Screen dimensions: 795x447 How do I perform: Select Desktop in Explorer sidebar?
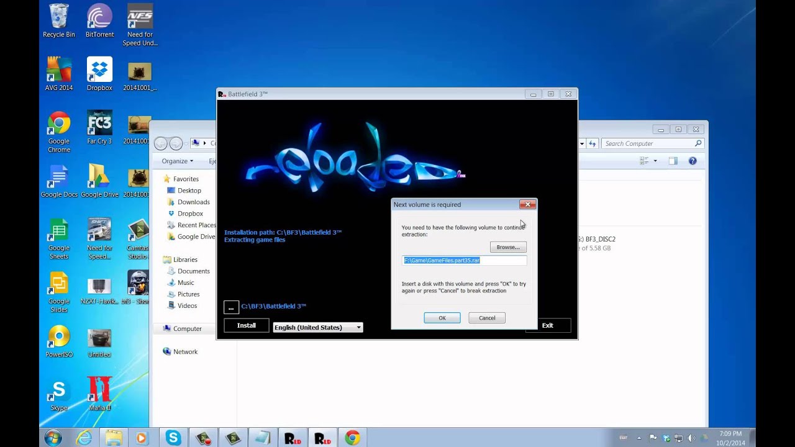189,191
